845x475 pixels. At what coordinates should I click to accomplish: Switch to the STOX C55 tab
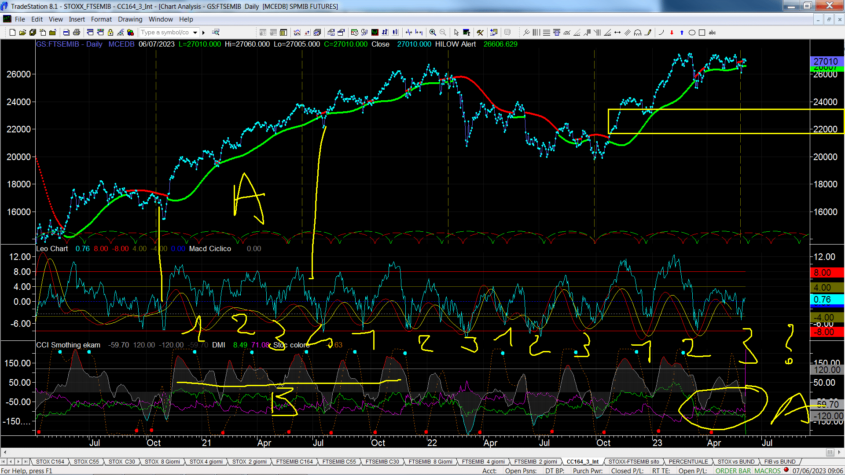tap(86, 462)
